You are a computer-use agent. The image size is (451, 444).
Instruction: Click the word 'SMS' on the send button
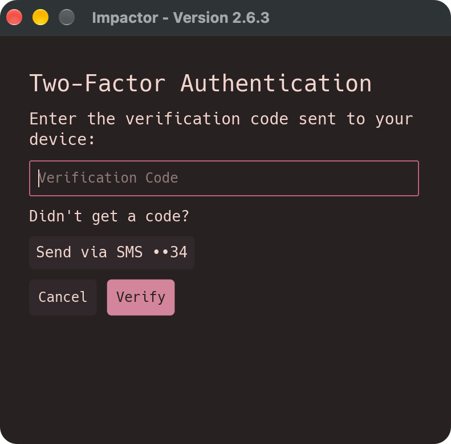[129, 252]
